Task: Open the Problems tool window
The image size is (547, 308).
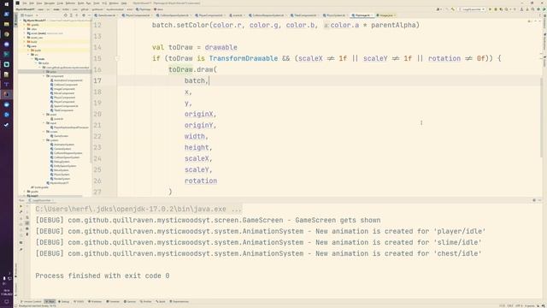Action: point(95,301)
